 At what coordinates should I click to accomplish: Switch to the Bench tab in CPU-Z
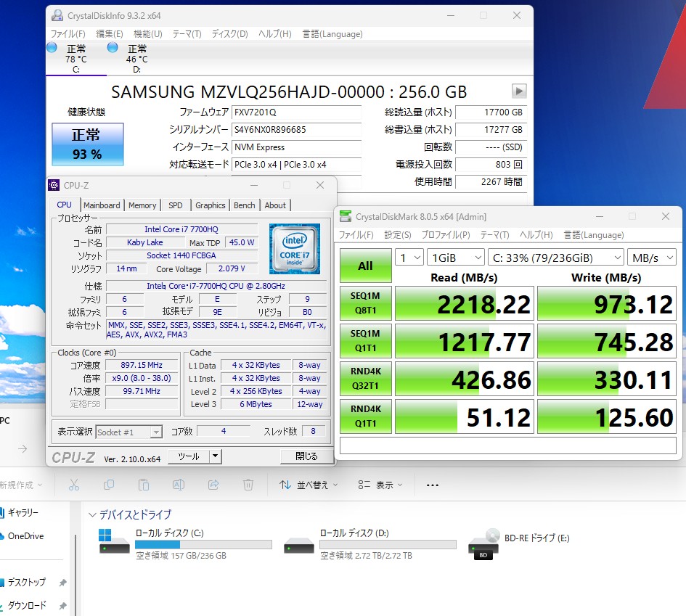[244, 205]
